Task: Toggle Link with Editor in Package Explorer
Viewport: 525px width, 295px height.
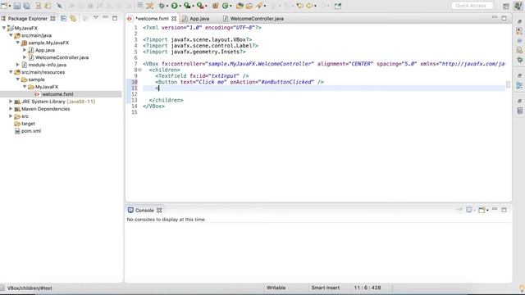Action: point(73,18)
